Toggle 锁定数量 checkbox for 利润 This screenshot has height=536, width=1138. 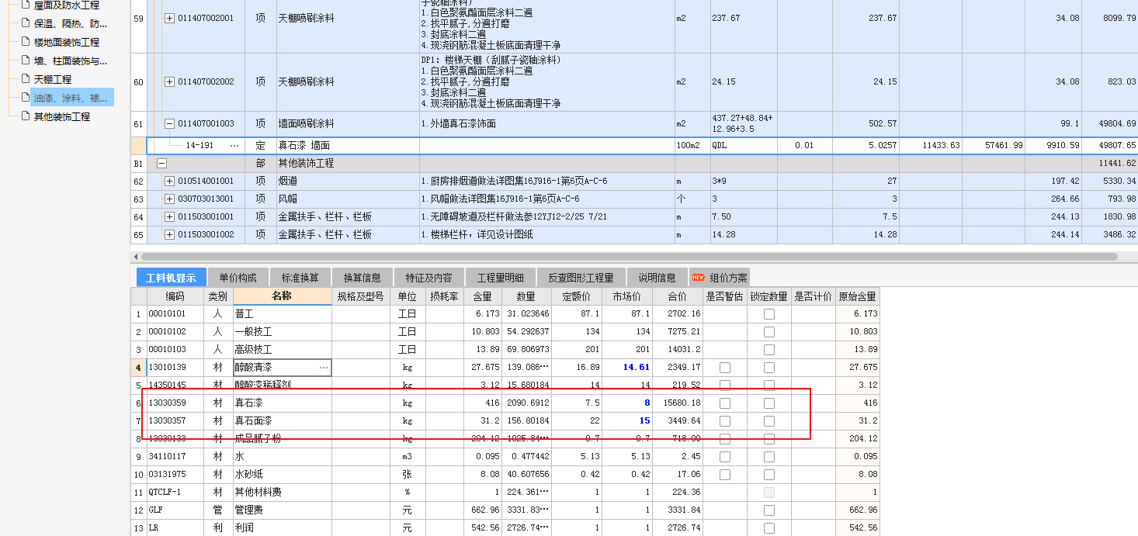[769, 528]
